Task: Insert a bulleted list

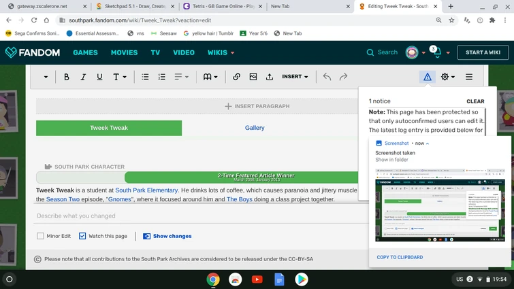Action: point(145,77)
